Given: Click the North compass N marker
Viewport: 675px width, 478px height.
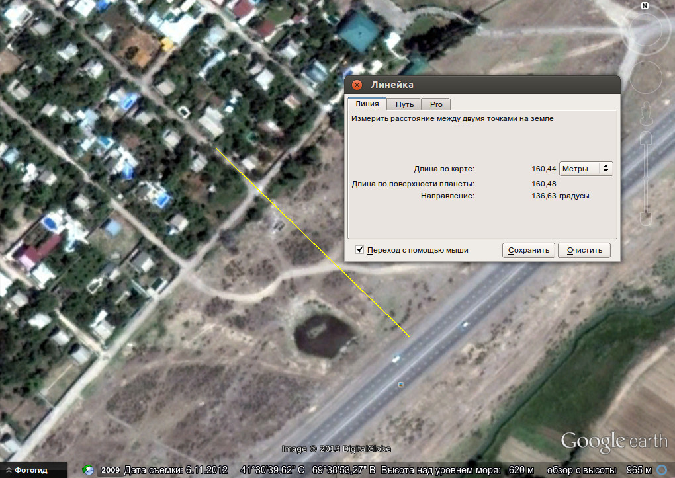Looking at the screenshot, I should click(x=645, y=6).
